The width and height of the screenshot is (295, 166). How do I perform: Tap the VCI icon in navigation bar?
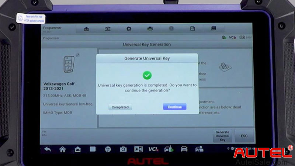(153, 149)
